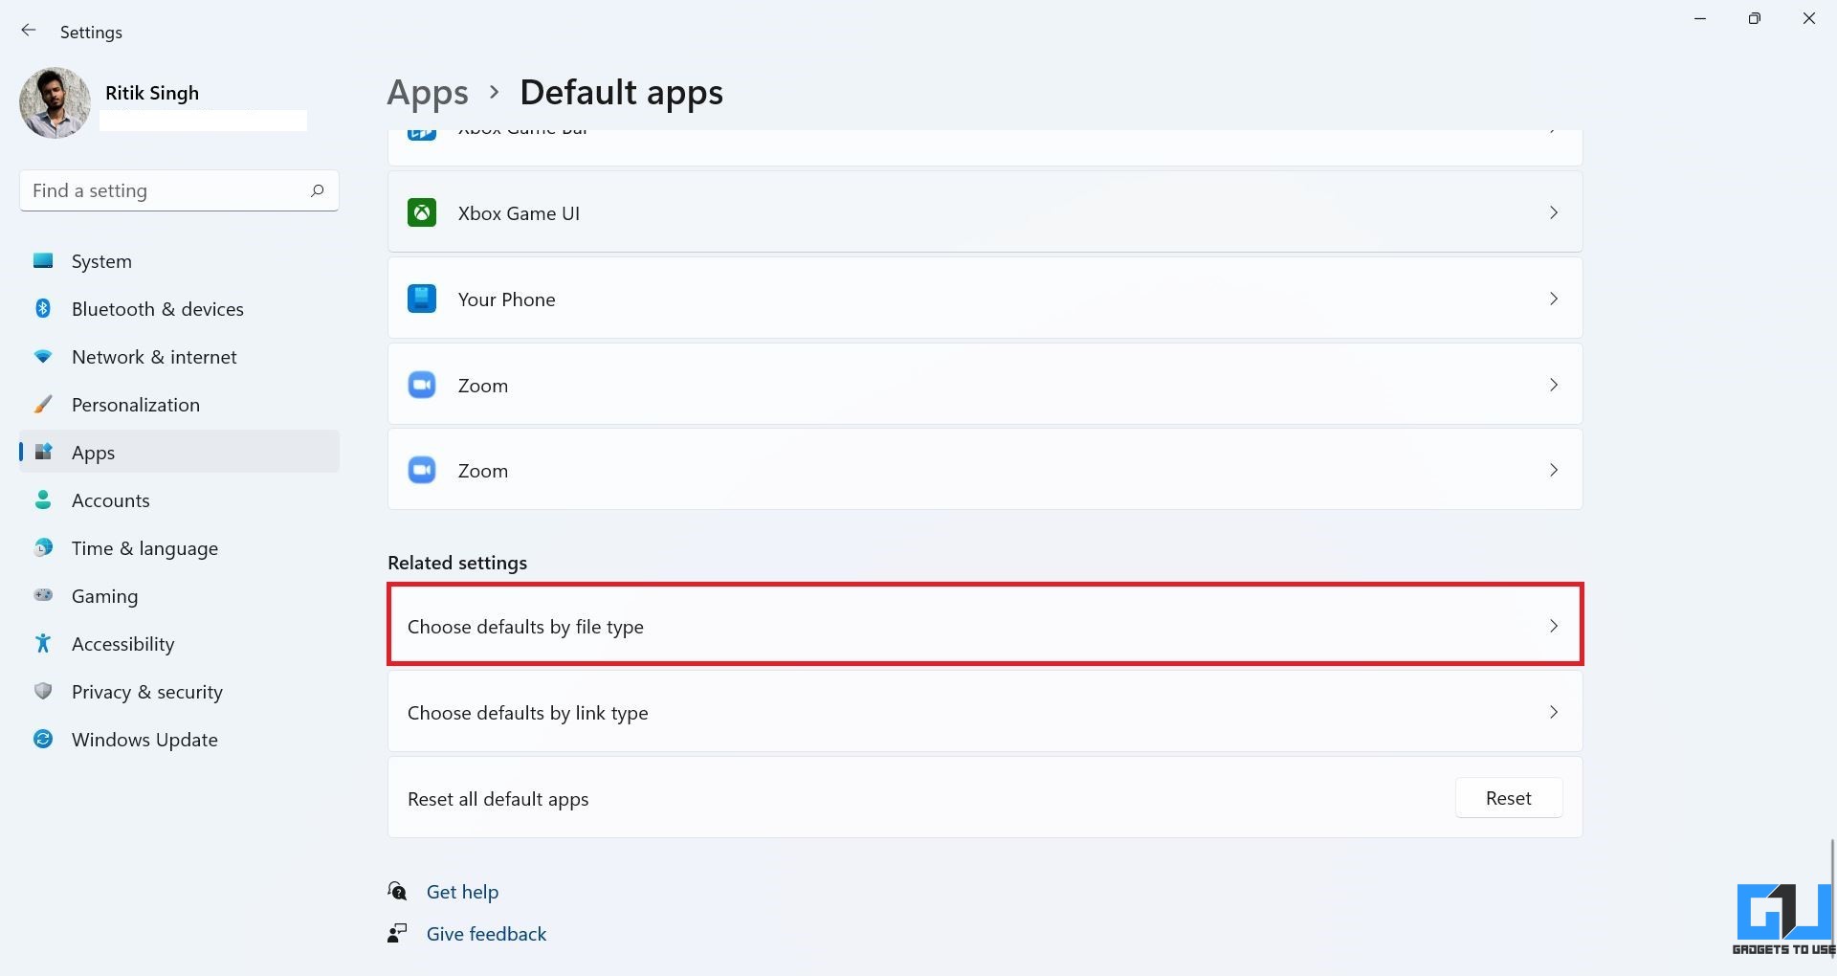This screenshot has width=1837, height=976.
Task: Click the Ritik Singh account name
Action: click(152, 93)
